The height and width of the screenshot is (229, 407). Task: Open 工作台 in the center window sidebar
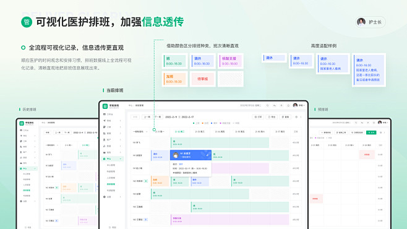coord(108,114)
